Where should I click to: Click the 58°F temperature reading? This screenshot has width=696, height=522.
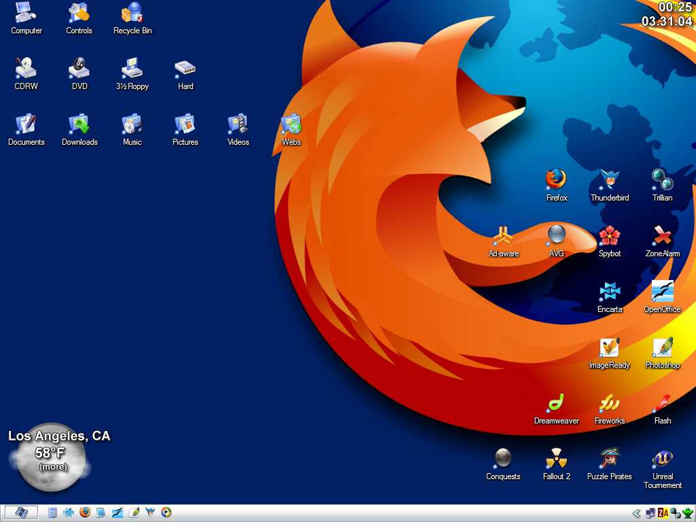coord(50,453)
